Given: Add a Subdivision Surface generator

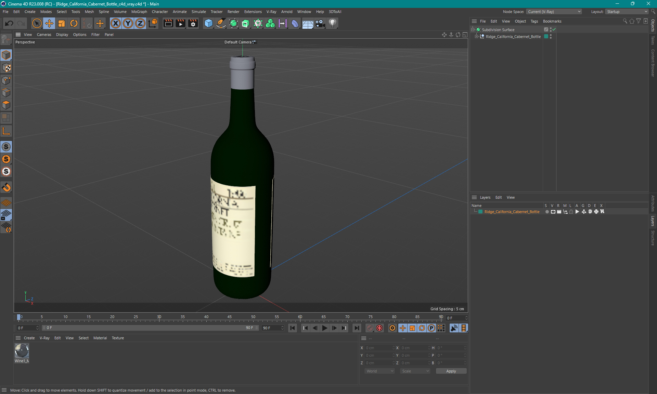Looking at the screenshot, I should click(x=233, y=23).
